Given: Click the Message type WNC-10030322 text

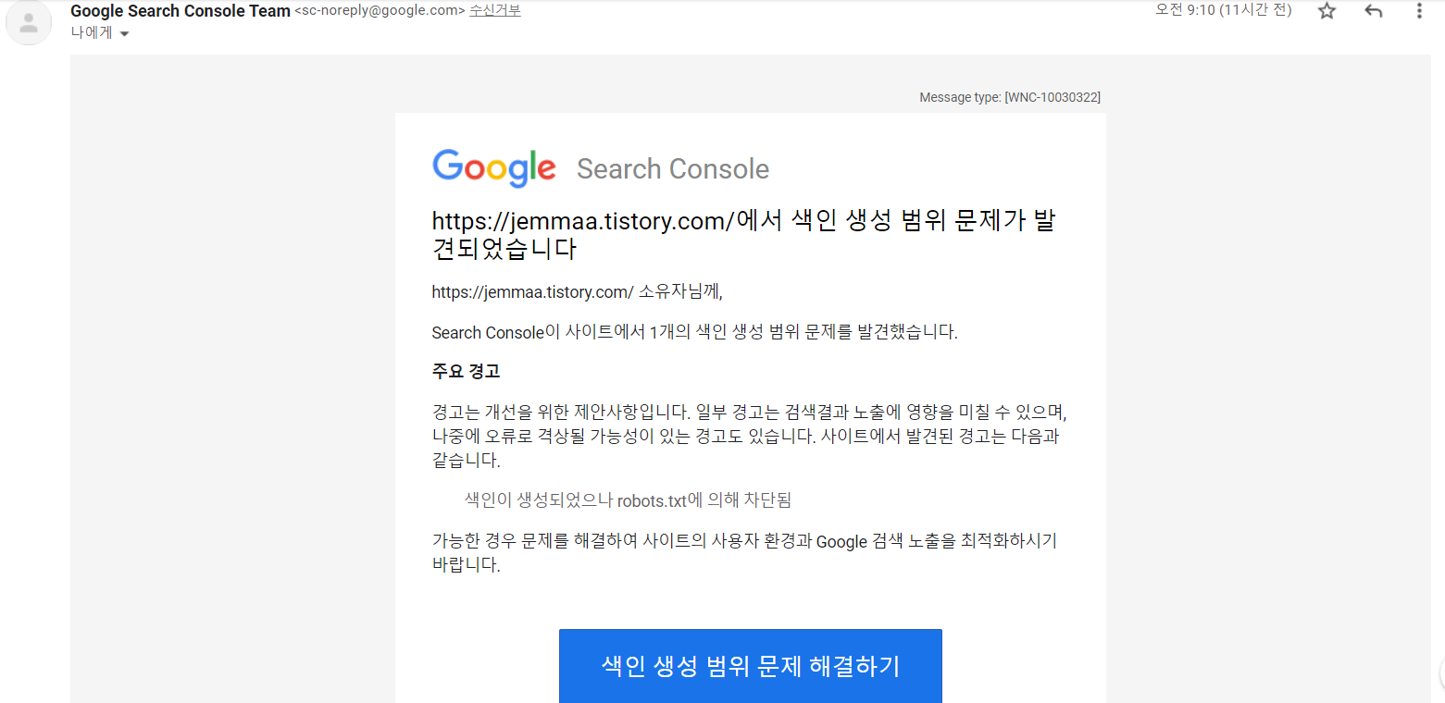Looking at the screenshot, I should pyautogui.click(x=1010, y=97).
